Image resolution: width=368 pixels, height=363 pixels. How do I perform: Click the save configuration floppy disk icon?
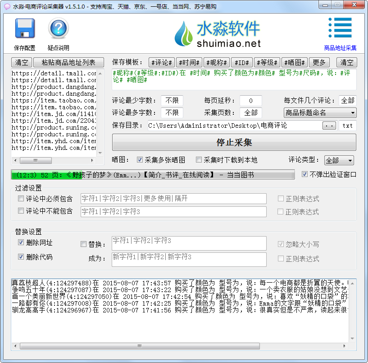tap(24, 29)
